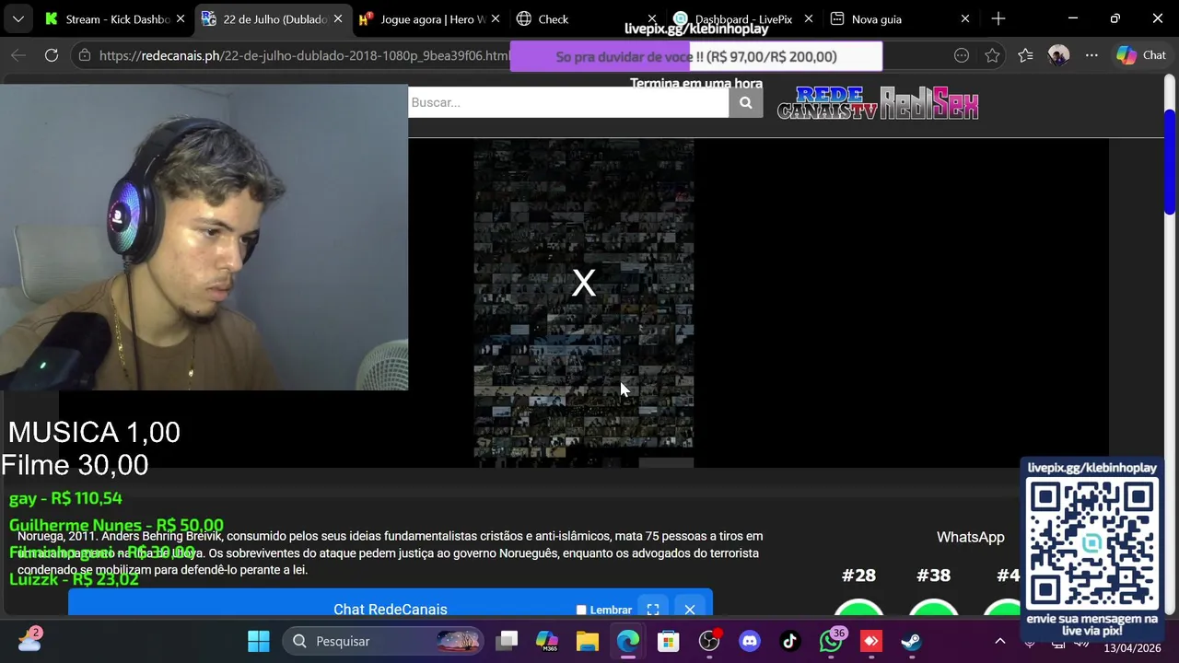The width and height of the screenshot is (1179, 663).
Task: Open the tab actions dropdown in Edge
Action: point(18,18)
